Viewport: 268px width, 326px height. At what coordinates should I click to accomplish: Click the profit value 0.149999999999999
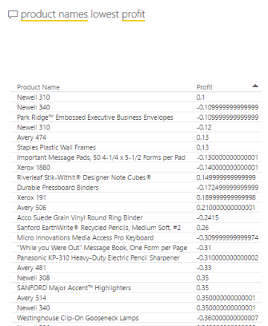tap(226, 178)
